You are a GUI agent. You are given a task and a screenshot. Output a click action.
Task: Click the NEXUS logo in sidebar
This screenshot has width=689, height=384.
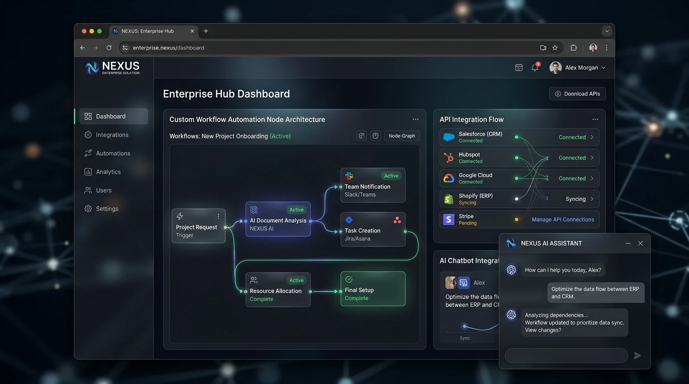[x=113, y=68]
